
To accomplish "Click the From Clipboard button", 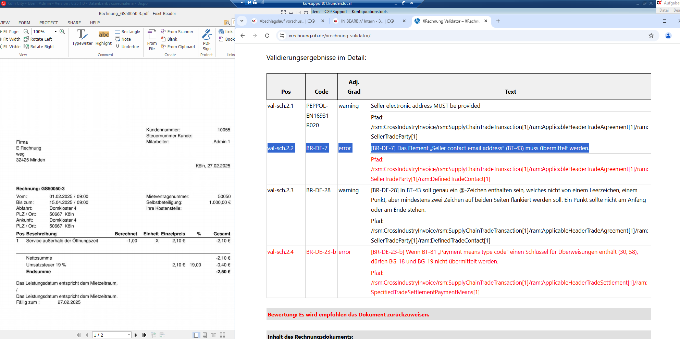I will click(x=178, y=47).
